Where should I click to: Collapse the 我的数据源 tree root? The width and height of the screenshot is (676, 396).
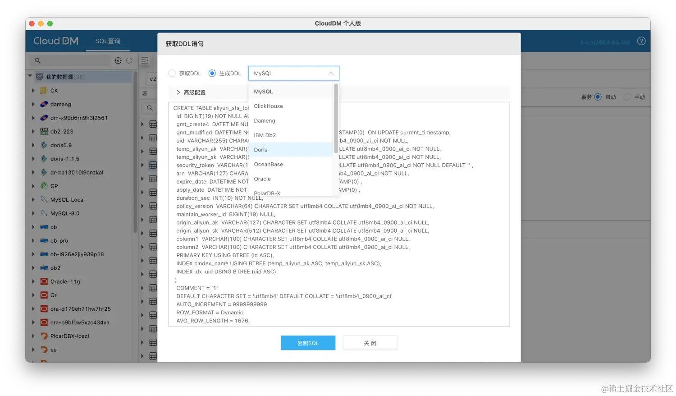point(30,76)
